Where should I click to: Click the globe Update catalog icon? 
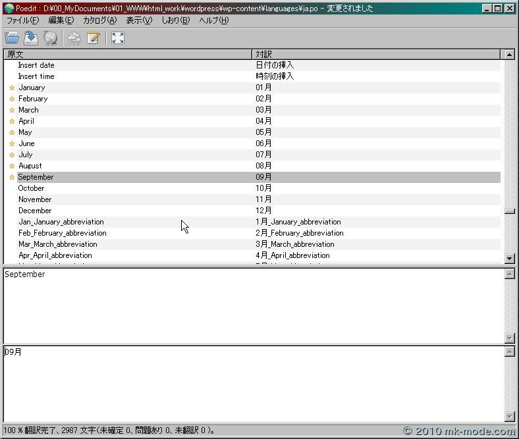pyautogui.click(x=50, y=38)
